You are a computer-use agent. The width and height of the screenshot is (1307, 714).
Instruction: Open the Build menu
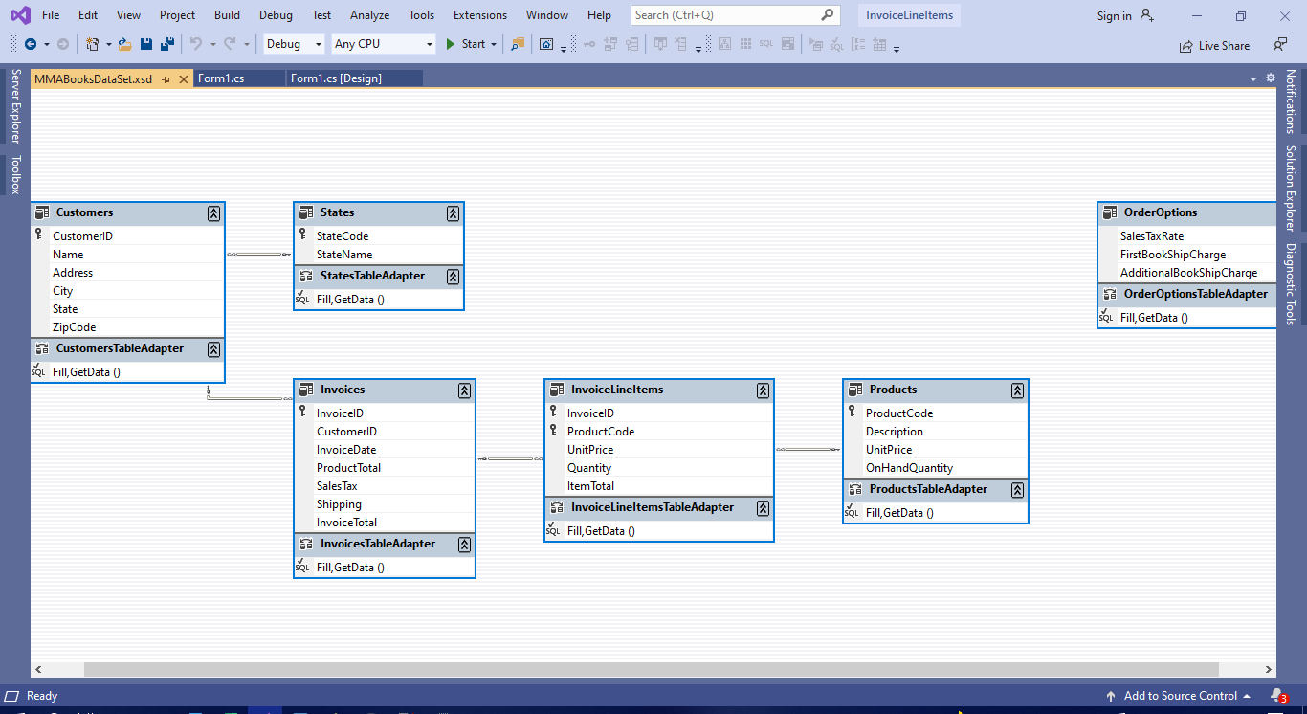point(228,15)
